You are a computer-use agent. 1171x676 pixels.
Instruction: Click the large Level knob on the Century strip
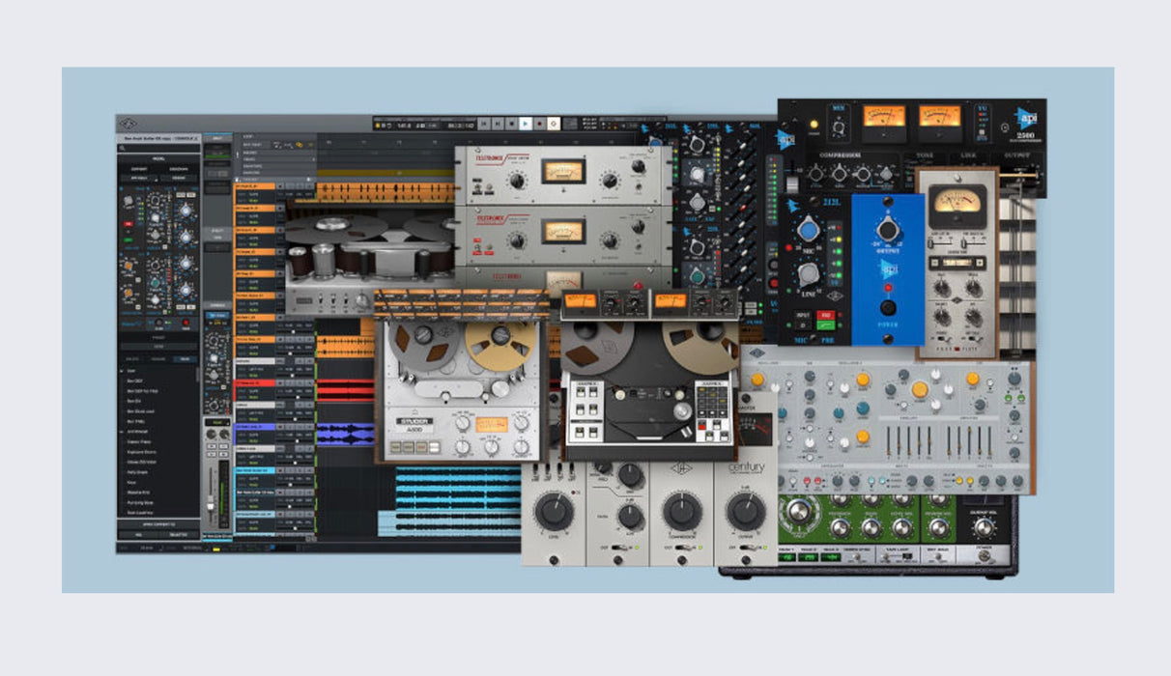point(555,511)
